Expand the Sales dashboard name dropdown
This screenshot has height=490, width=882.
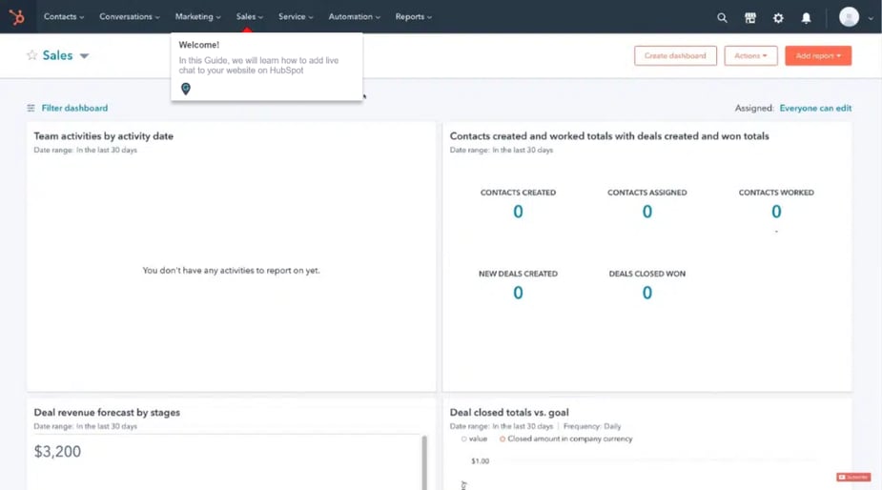pyautogui.click(x=84, y=56)
